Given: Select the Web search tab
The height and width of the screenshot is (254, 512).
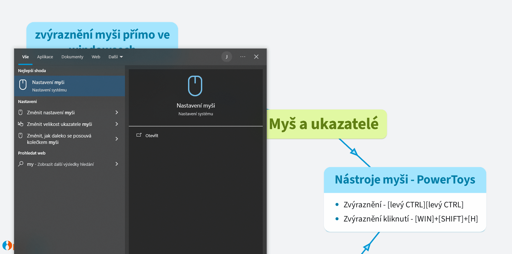Looking at the screenshot, I should (96, 57).
